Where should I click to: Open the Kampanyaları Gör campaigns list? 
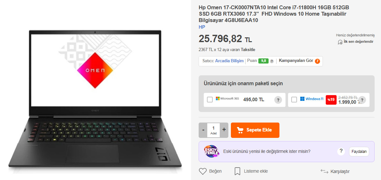299,61
